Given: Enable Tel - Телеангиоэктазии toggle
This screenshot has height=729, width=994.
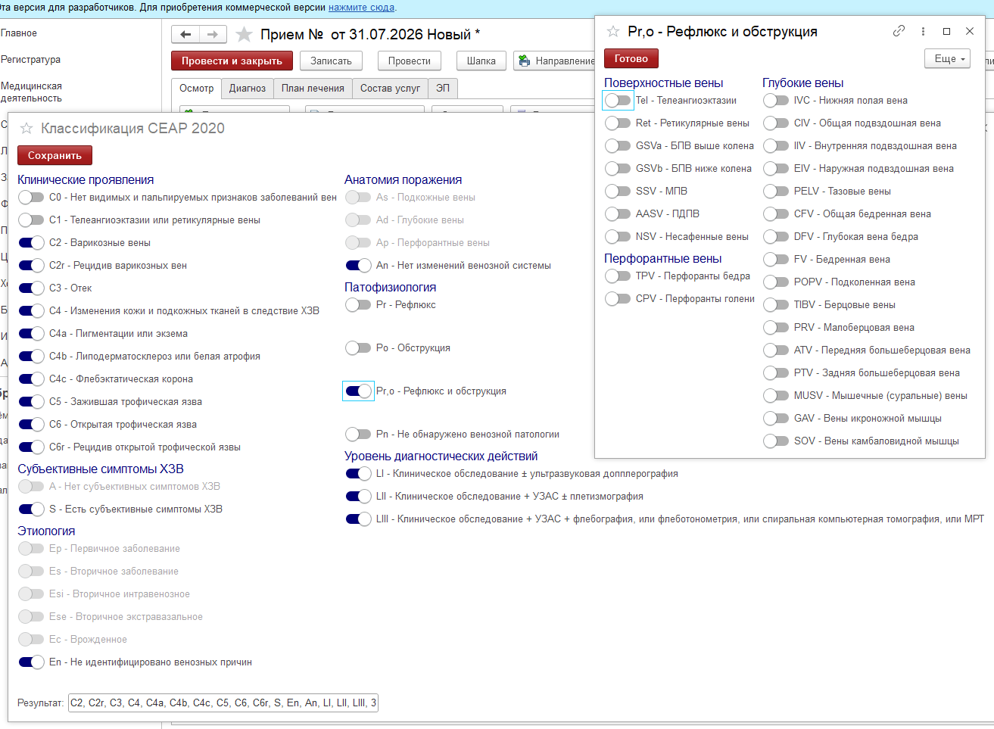Looking at the screenshot, I should [618, 100].
